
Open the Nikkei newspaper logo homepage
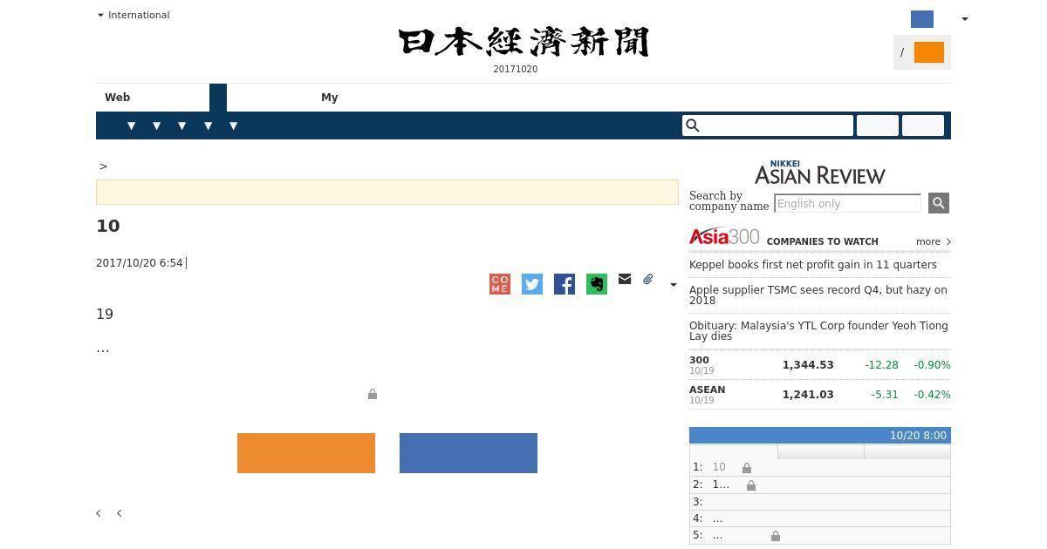[x=523, y=42]
